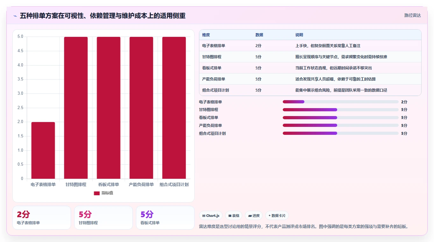Image resolution: width=434 pixels, height=242 pixels.
Task: Click the 2分 电子表格排单 data card
Action: pos(42,218)
